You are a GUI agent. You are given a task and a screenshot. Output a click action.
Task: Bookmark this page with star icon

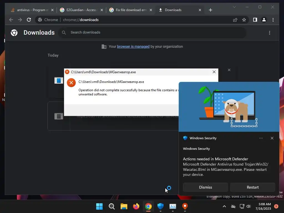coord(244,20)
